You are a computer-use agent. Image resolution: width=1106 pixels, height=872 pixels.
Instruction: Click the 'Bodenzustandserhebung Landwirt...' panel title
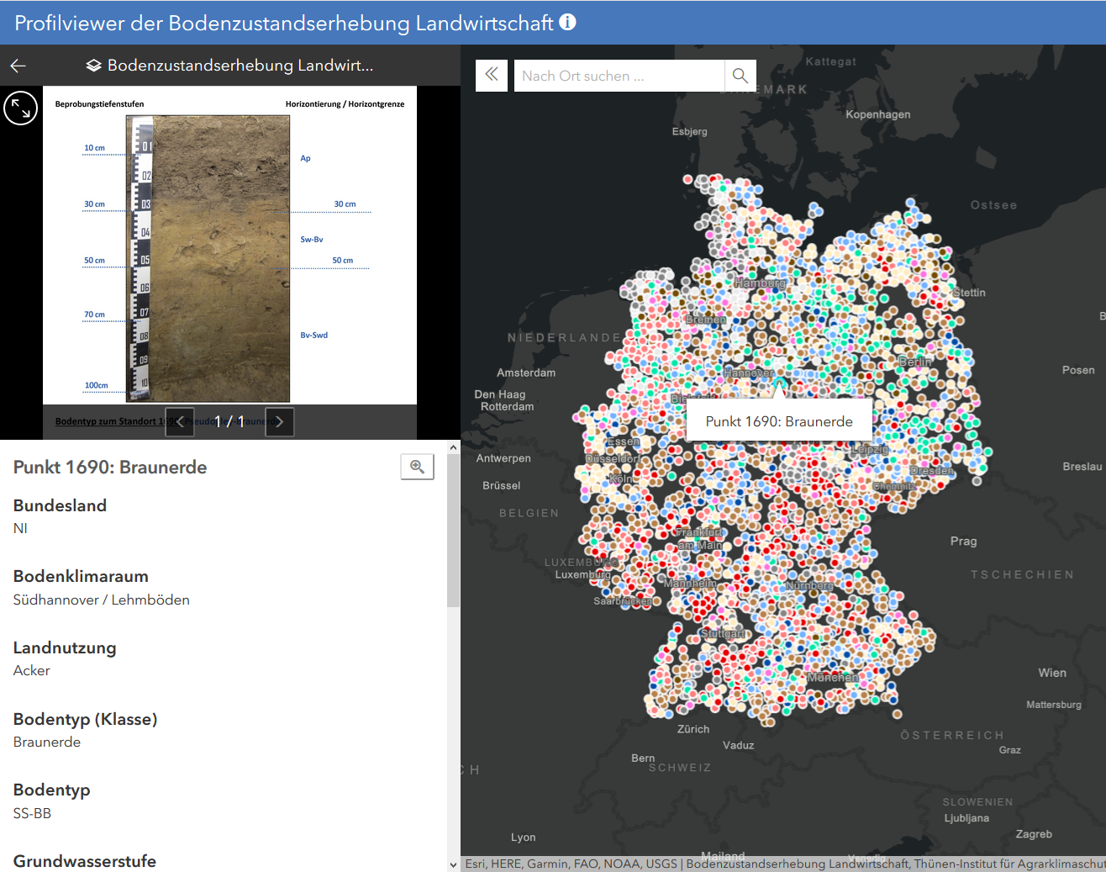point(240,66)
